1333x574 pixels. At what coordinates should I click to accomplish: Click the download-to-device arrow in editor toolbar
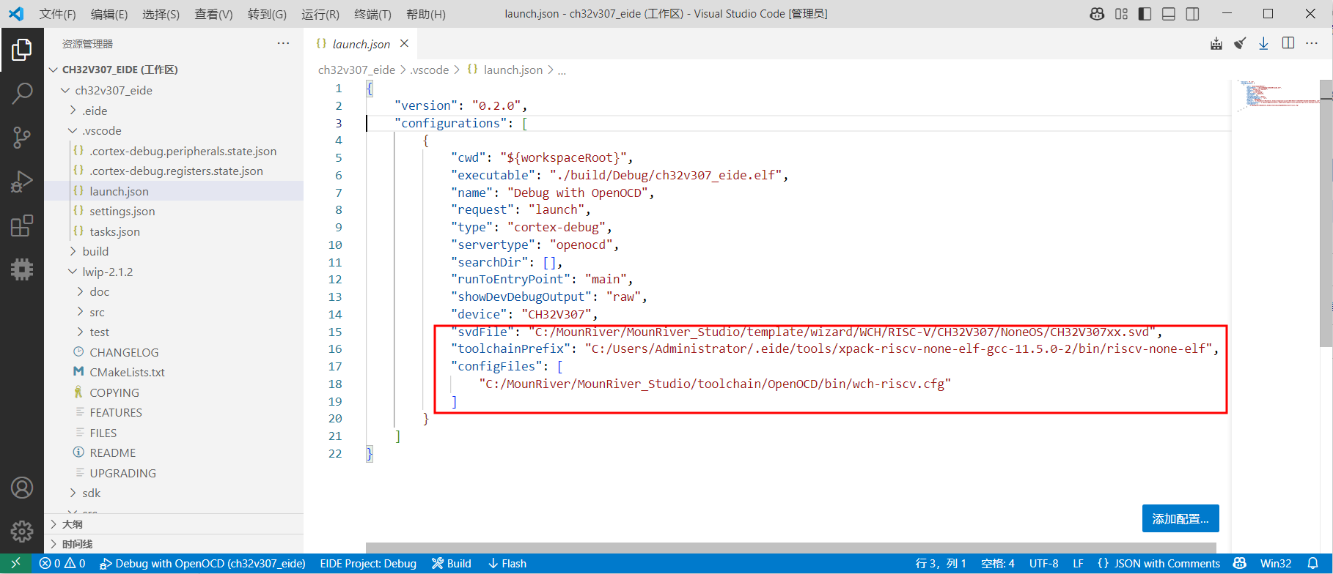pyautogui.click(x=1263, y=44)
